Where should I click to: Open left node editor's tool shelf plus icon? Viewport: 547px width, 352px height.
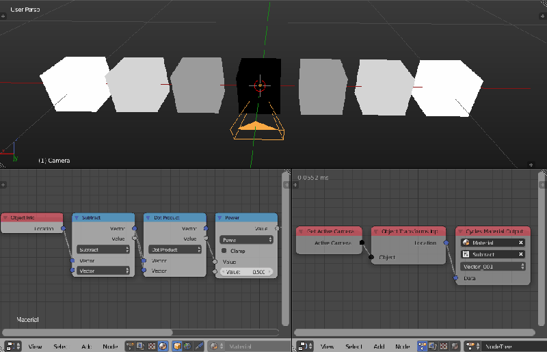tap(3, 185)
